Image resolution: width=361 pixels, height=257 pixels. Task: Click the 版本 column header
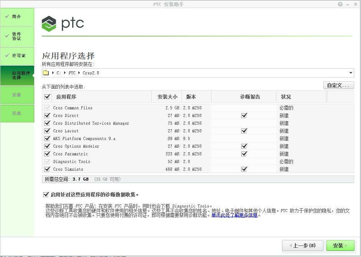(196, 97)
